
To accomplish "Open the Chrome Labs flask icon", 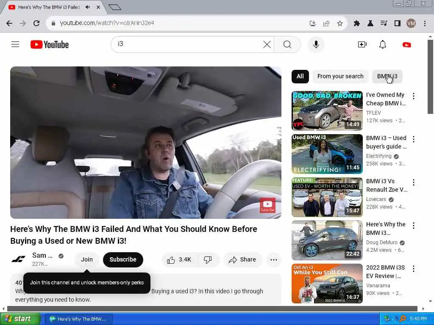I will [x=370, y=23].
